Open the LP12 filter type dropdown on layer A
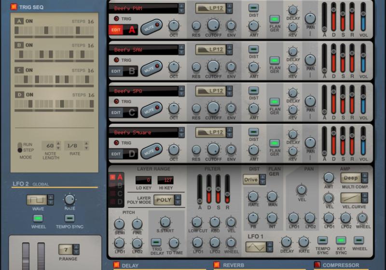The image size is (386, 270). [x=214, y=8]
